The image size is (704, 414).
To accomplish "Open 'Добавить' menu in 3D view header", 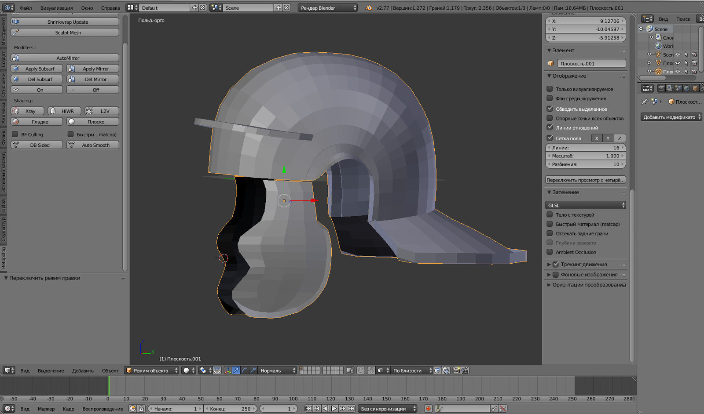I will [83, 370].
